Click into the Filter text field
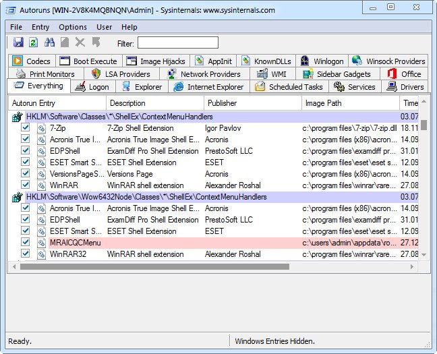This screenshot has width=437, height=354. (x=178, y=43)
